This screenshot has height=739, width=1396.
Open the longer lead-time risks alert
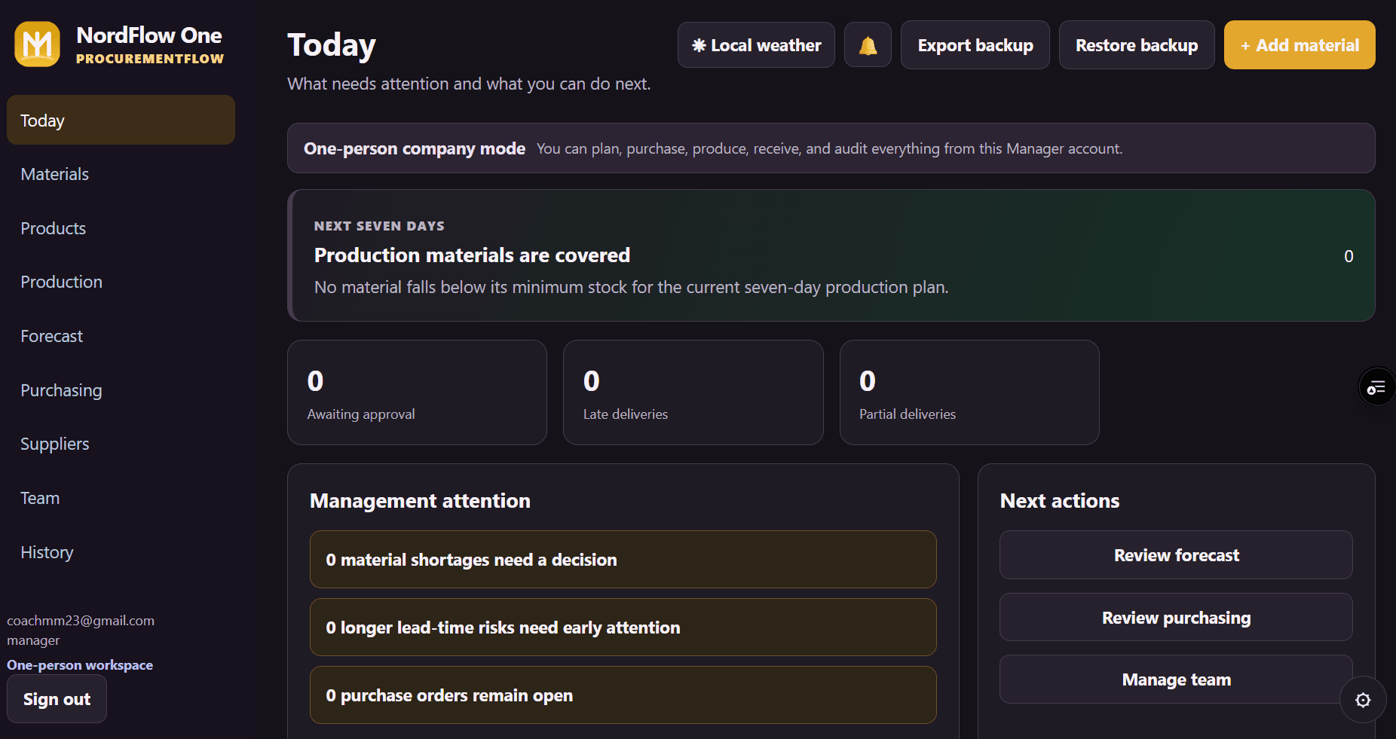pos(623,628)
